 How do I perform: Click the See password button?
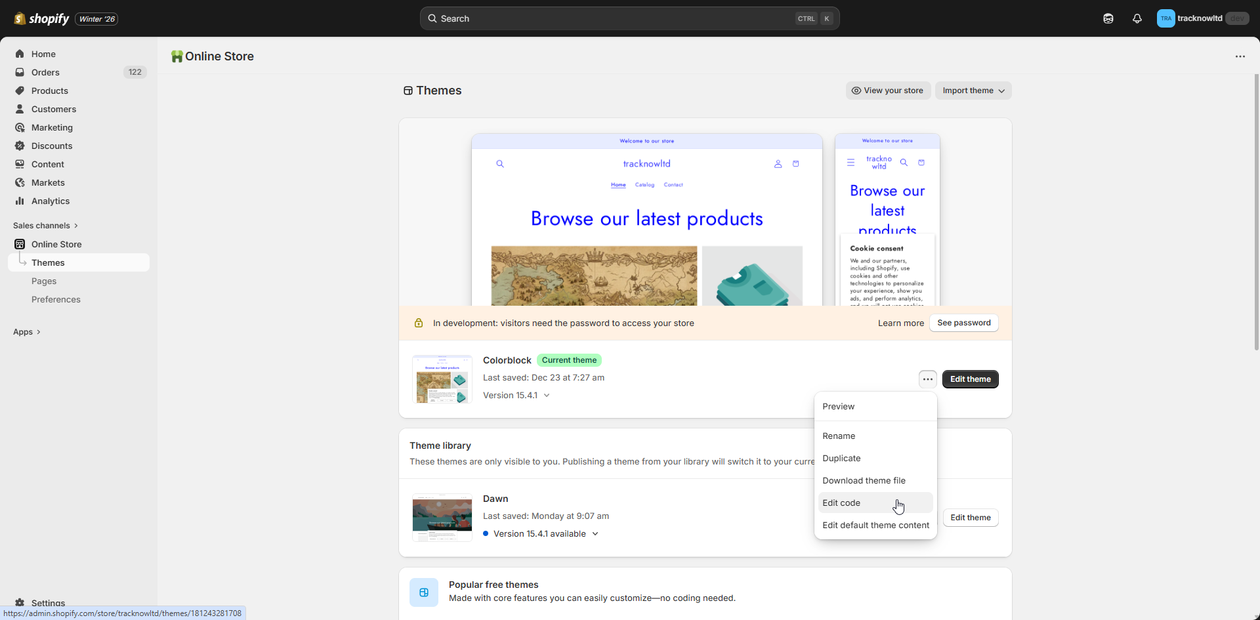pyautogui.click(x=963, y=323)
